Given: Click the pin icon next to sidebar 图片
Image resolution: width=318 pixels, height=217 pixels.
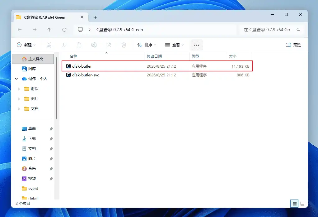Looking at the screenshot, I should point(51,159).
